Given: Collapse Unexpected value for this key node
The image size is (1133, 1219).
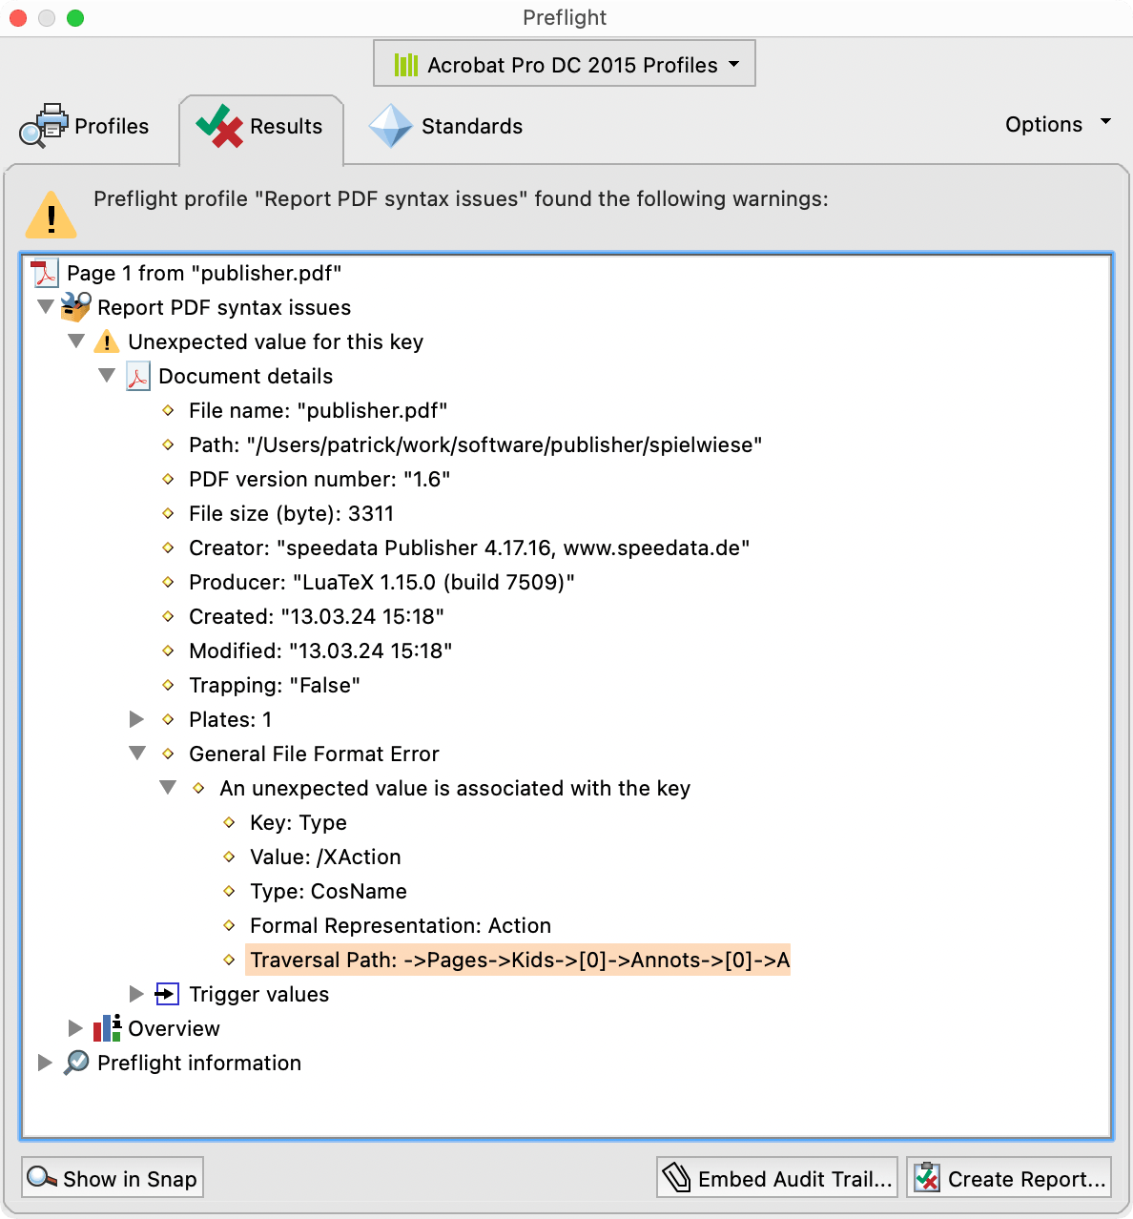Looking at the screenshot, I should 76,341.
